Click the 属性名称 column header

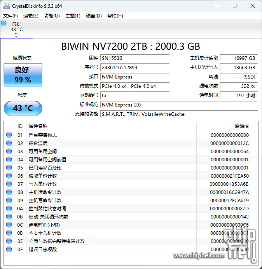38,126
